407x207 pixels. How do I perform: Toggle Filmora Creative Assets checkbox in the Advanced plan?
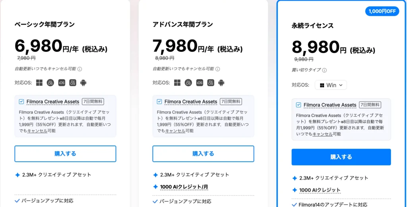[159, 102]
